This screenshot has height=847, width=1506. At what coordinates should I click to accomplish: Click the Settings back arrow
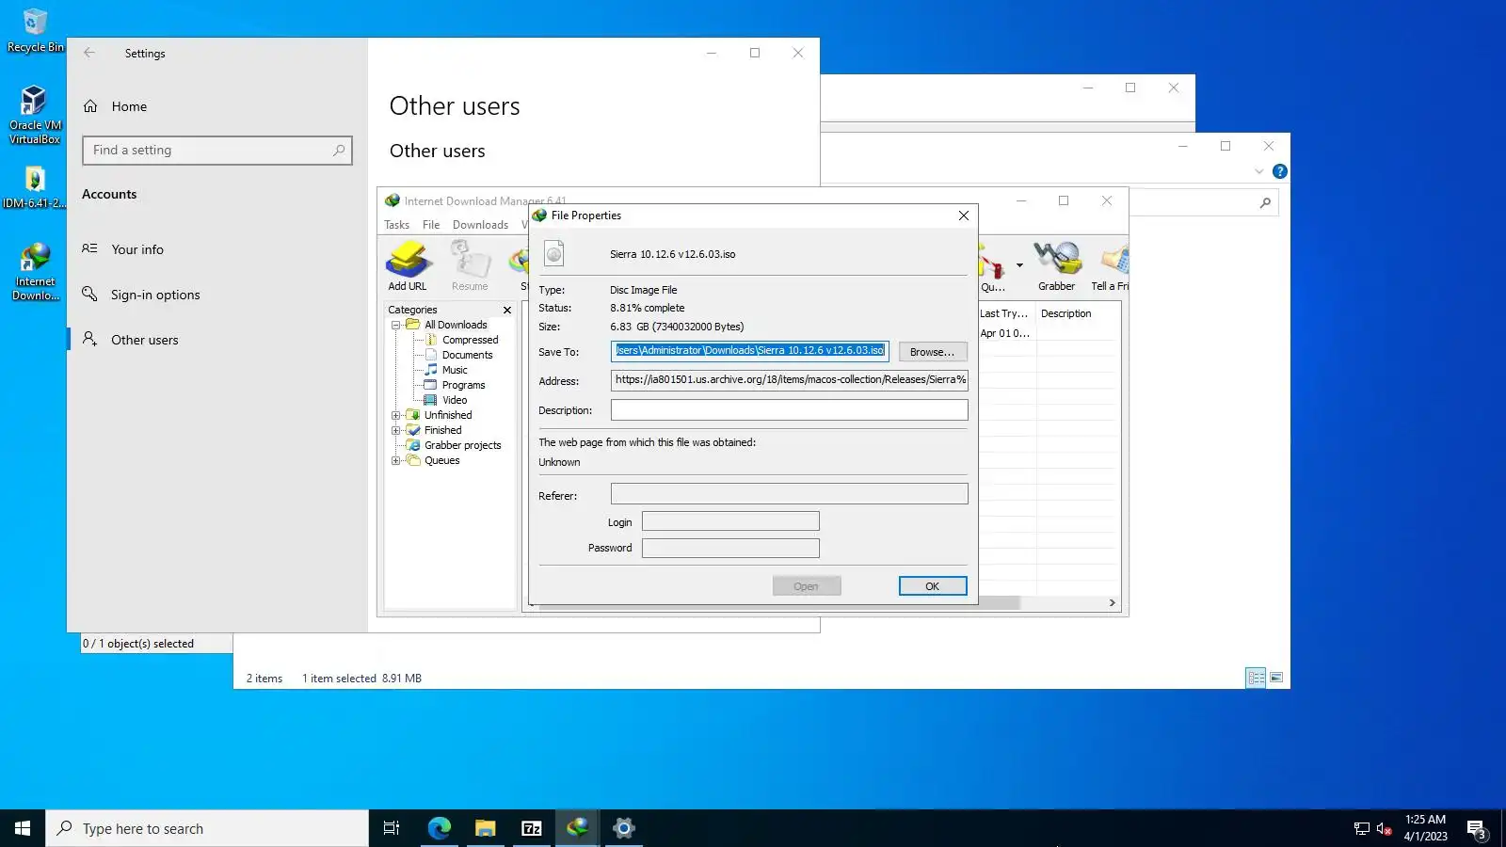pos(89,53)
